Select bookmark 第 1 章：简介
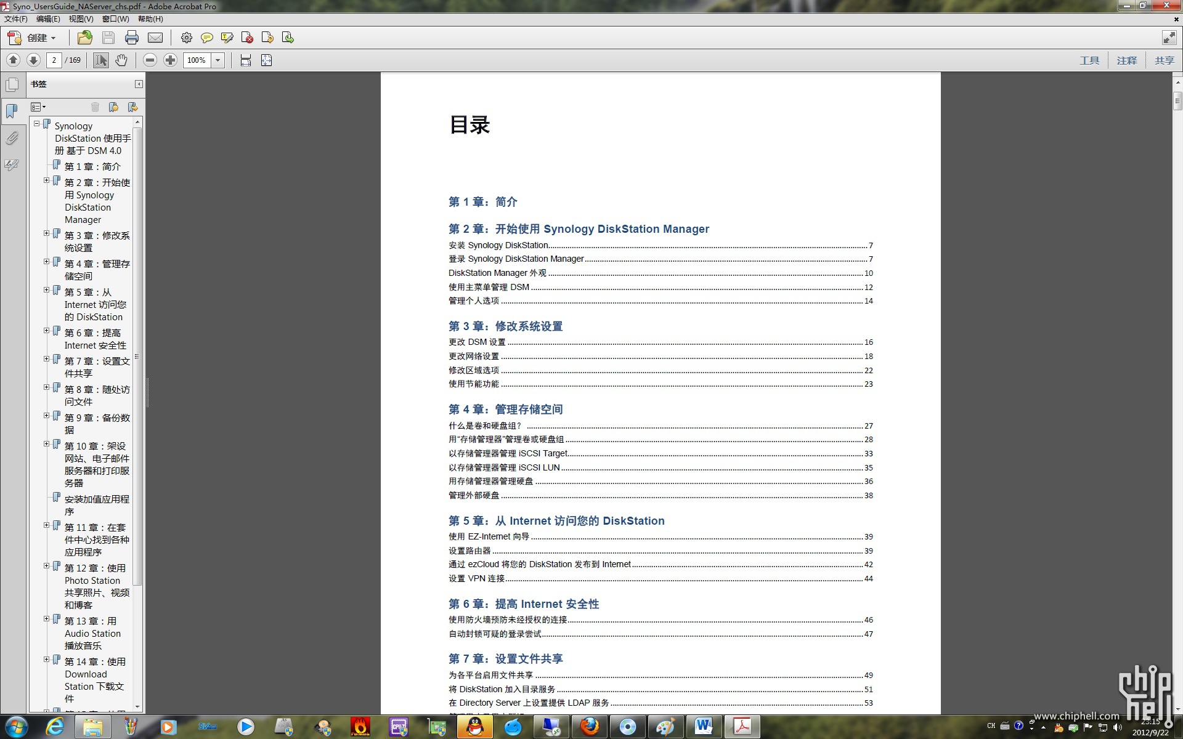Image resolution: width=1183 pixels, height=739 pixels. [92, 167]
